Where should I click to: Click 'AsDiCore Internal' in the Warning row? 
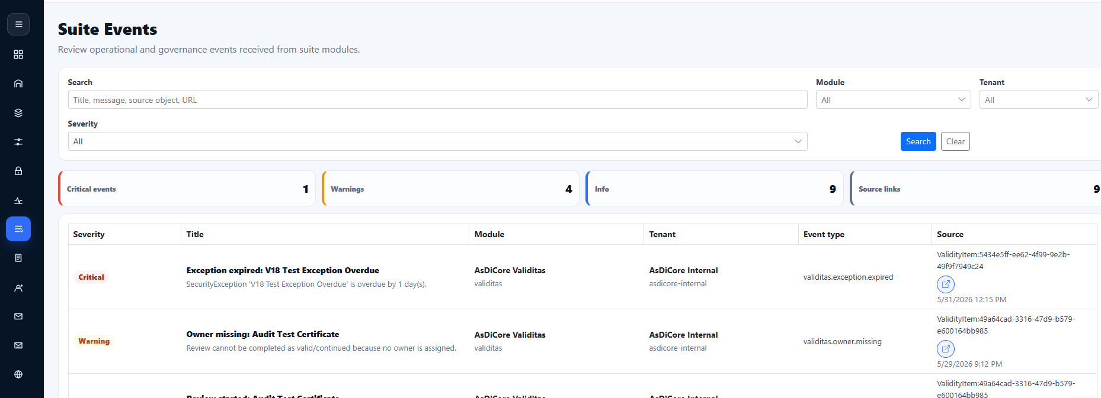pyautogui.click(x=683, y=335)
